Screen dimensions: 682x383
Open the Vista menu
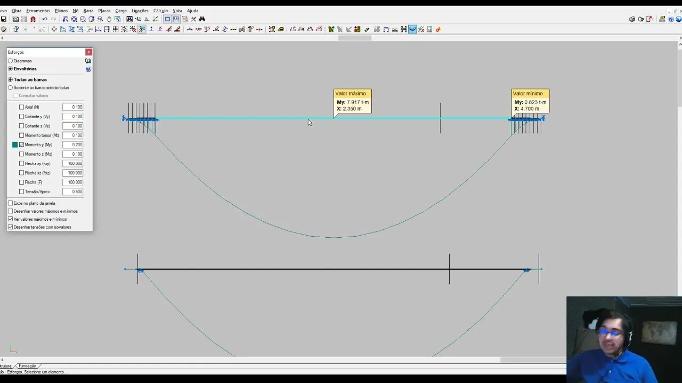177,11
